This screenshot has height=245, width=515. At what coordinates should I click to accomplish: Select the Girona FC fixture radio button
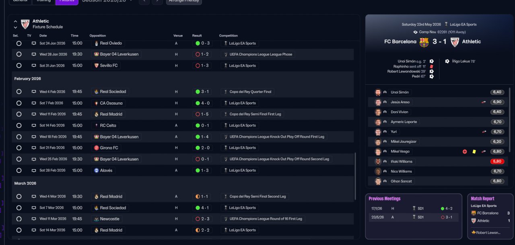coord(19,148)
